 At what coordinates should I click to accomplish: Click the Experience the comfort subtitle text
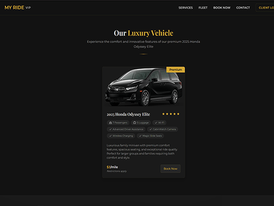coord(143,44)
